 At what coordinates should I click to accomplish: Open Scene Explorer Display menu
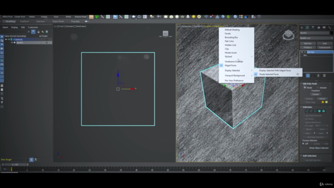(15, 27)
